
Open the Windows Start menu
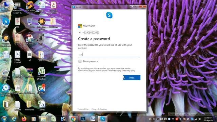(4, 119)
